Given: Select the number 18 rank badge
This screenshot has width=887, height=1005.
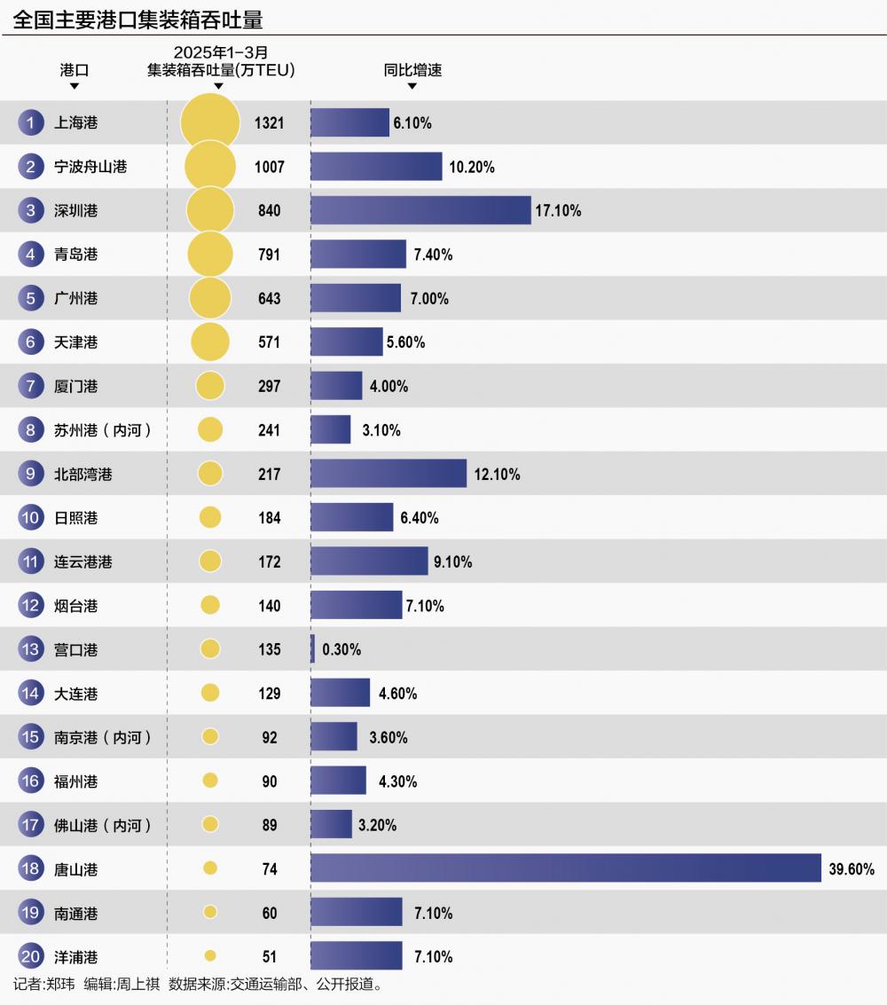Looking at the screenshot, I should pos(31,869).
